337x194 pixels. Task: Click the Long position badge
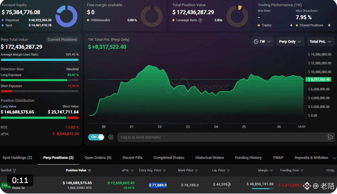[6, 185]
